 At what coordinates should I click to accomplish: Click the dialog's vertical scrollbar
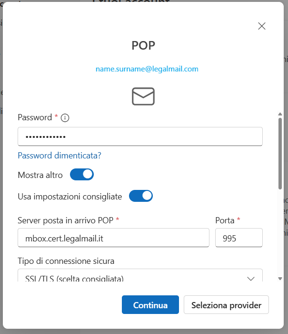pos(279,153)
